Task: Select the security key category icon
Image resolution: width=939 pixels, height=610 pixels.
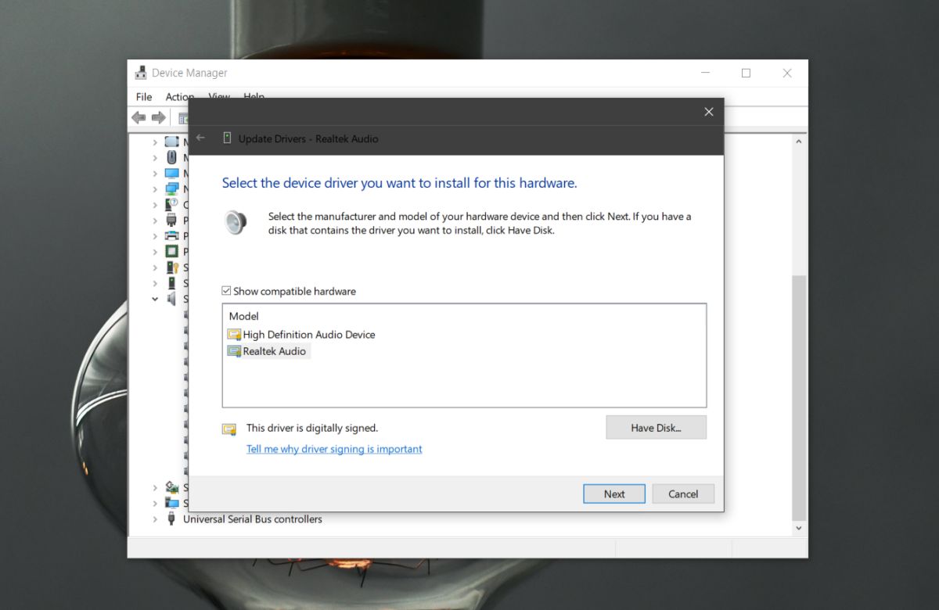Action: 172,267
